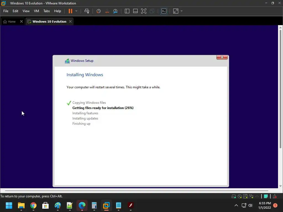283x212 pixels.
Task: Click the stretch guest display icon
Action: coord(176,11)
